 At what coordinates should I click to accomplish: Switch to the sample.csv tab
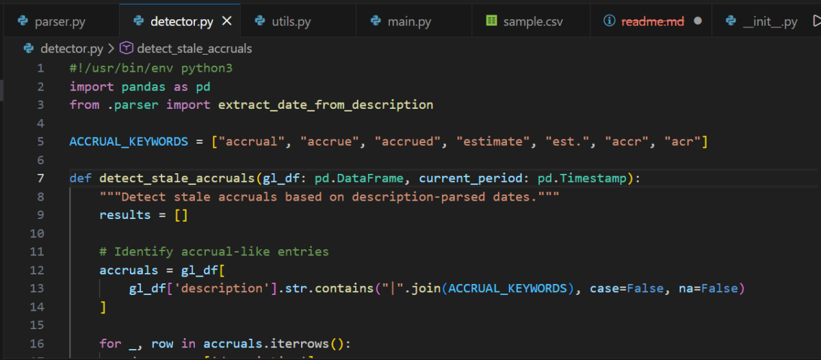pyautogui.click(x=533, y=21)
